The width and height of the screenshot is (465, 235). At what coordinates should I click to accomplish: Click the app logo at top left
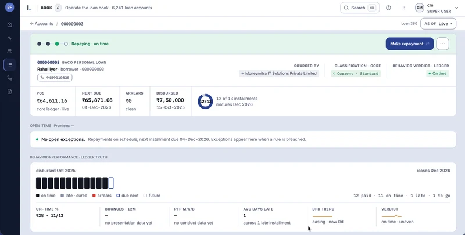pos(28,8)
